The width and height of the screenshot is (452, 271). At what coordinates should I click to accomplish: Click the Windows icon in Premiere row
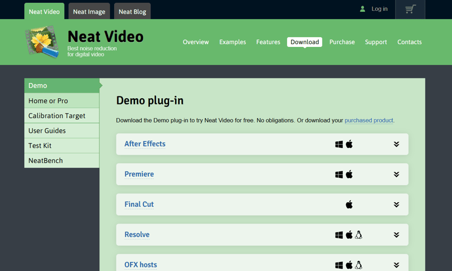point(339,174)
